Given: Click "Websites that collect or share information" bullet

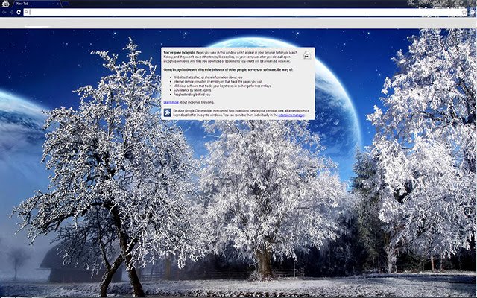Looking at the screenshot, I should [x=208, y=77].
